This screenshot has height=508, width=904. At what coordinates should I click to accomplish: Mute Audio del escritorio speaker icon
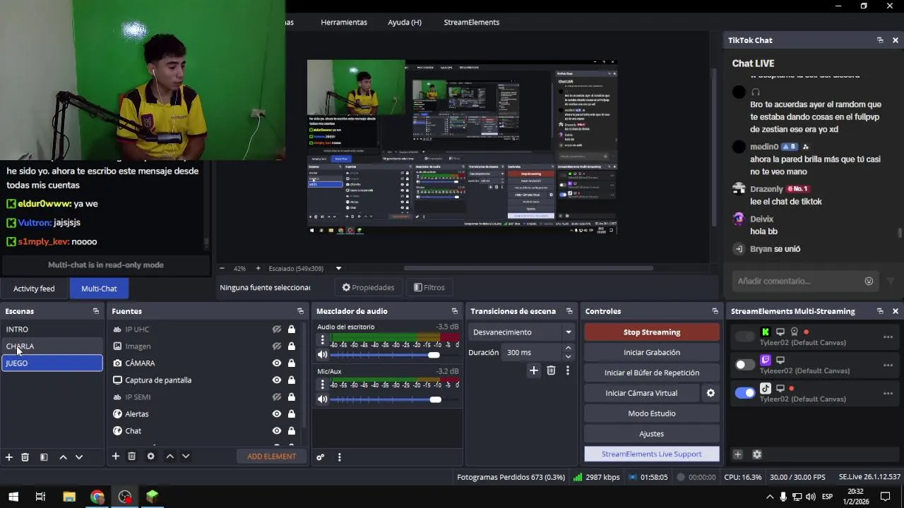[x=322, y=355]
